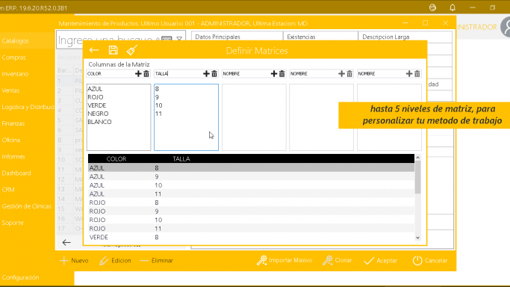Delete fifth NOMBRE column with trash icon
510x287 pixels.
417,74
